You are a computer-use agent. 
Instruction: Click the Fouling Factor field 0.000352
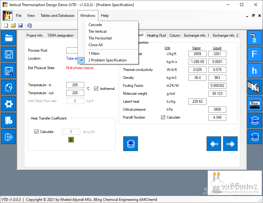217,86
